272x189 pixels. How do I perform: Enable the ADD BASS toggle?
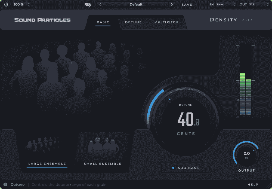(185, 168)
